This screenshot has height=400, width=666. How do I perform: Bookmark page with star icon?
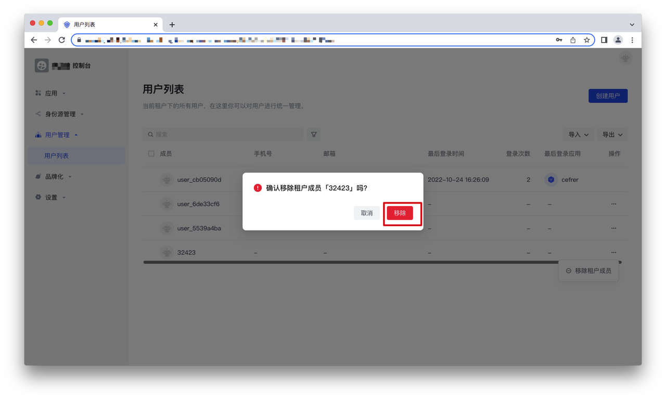(x=586, y=40)
